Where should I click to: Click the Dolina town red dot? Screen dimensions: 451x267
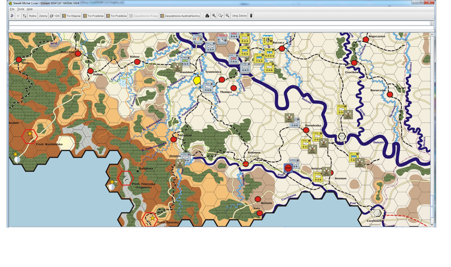coord(91,71)
